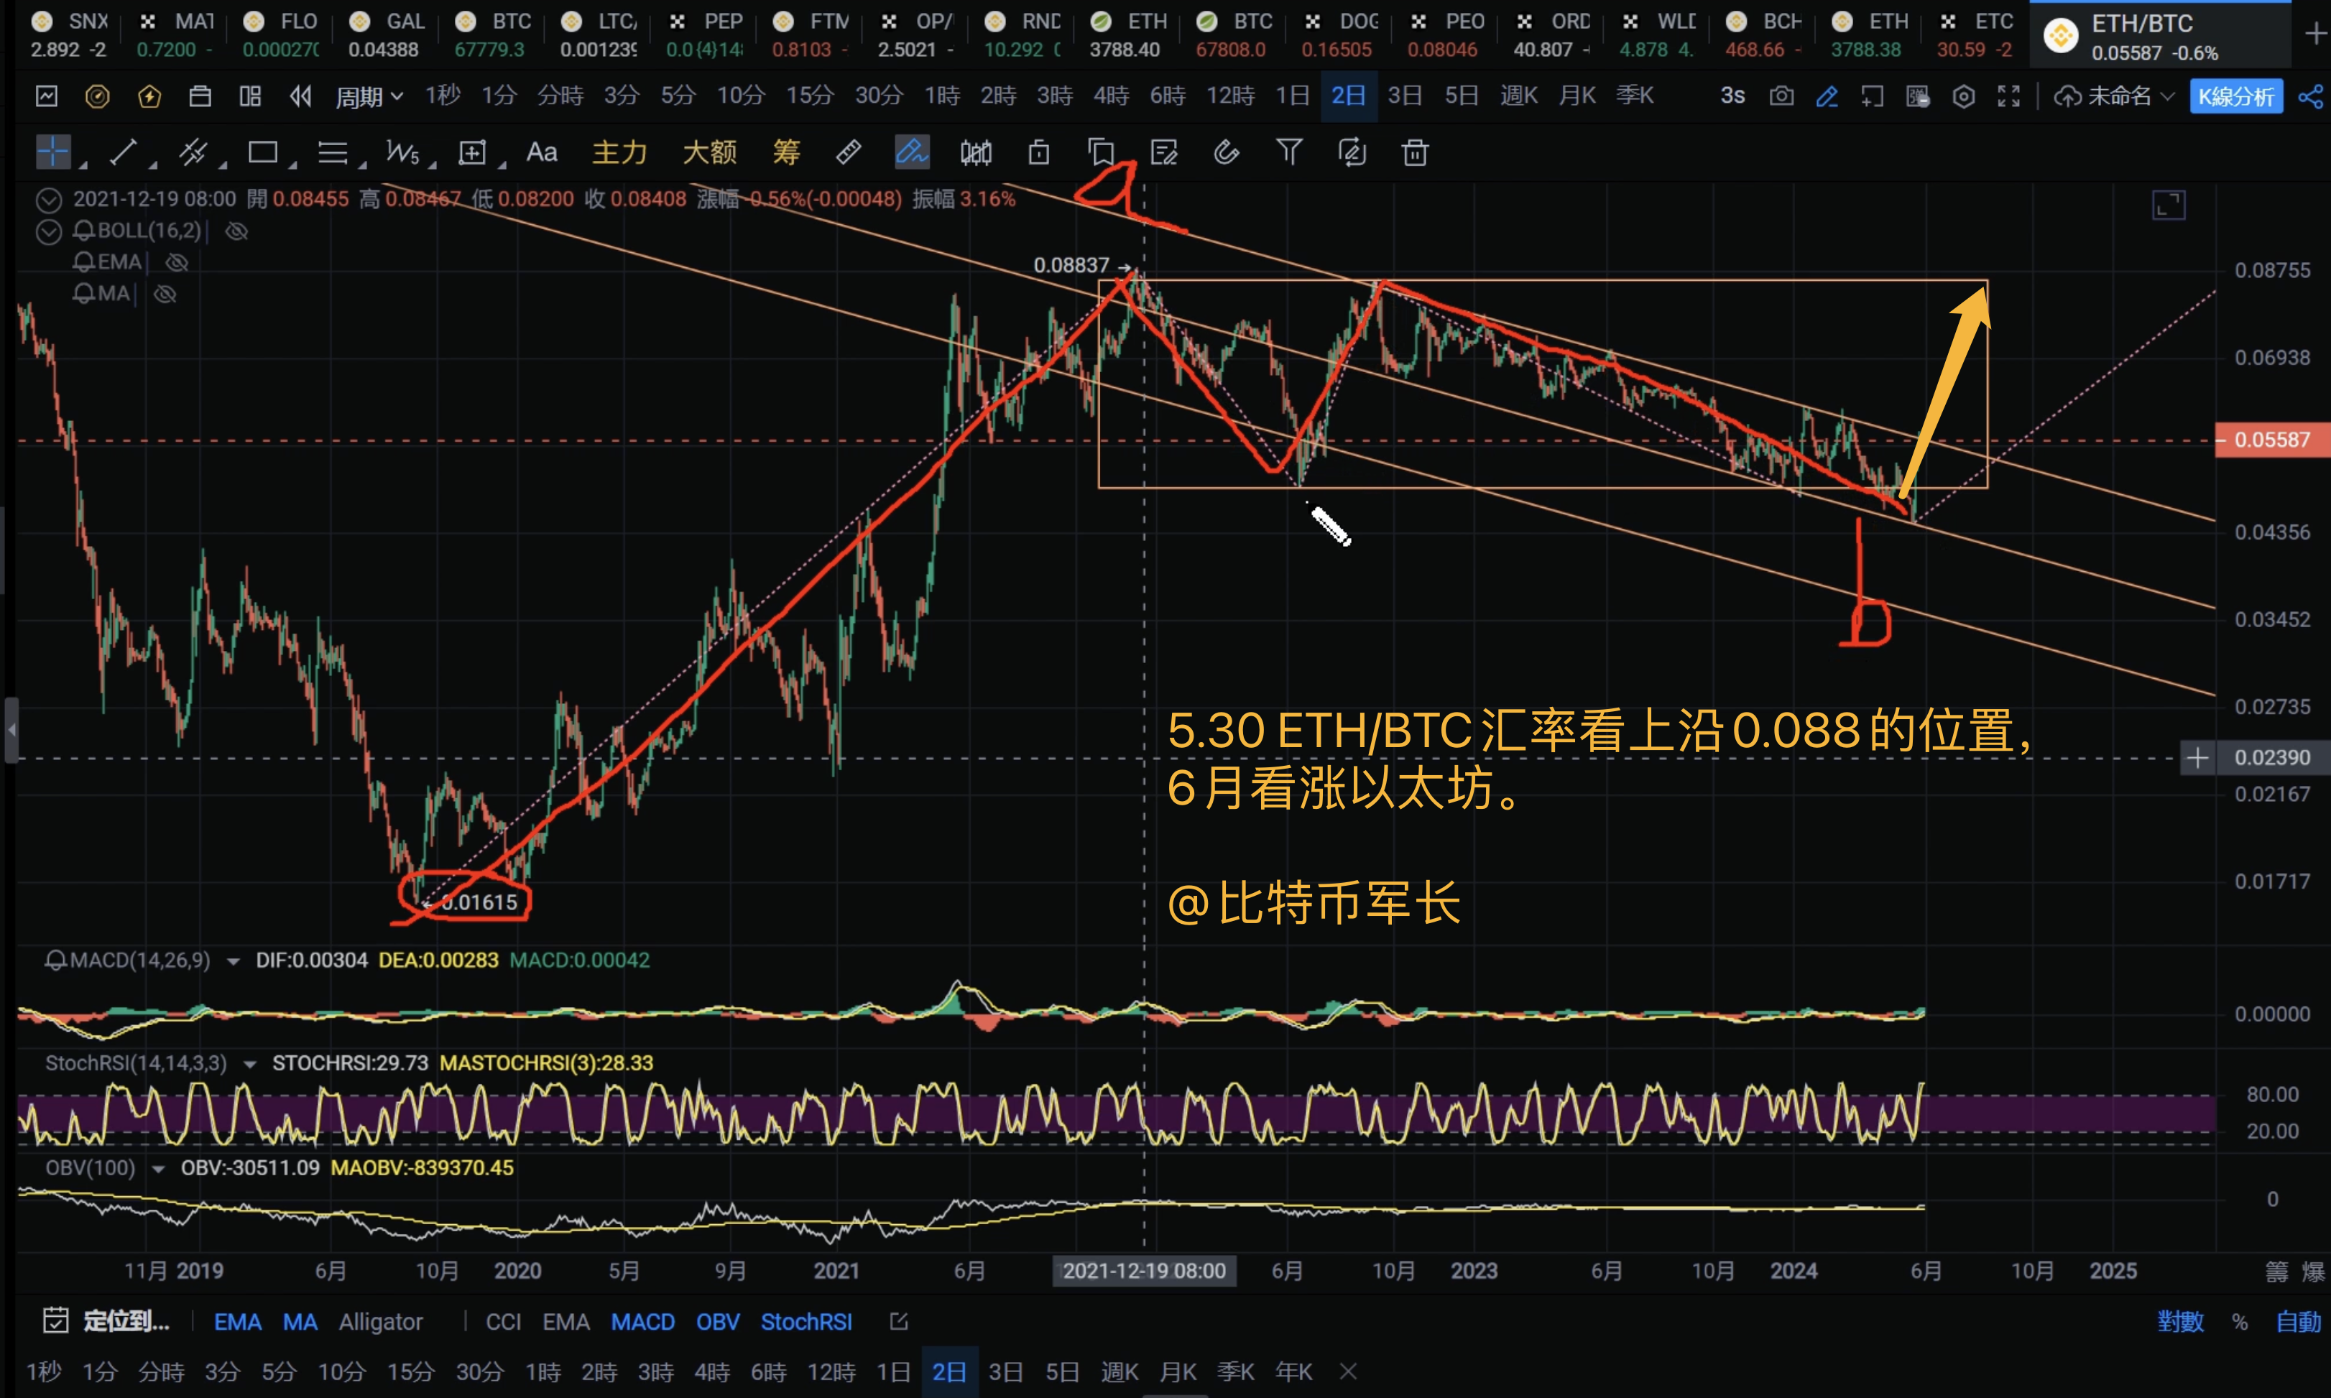Open the ETH/BTC symbol tab
This screenshot has height=1398, width=2331.
pyautogui.click(x=2159, y=35)
